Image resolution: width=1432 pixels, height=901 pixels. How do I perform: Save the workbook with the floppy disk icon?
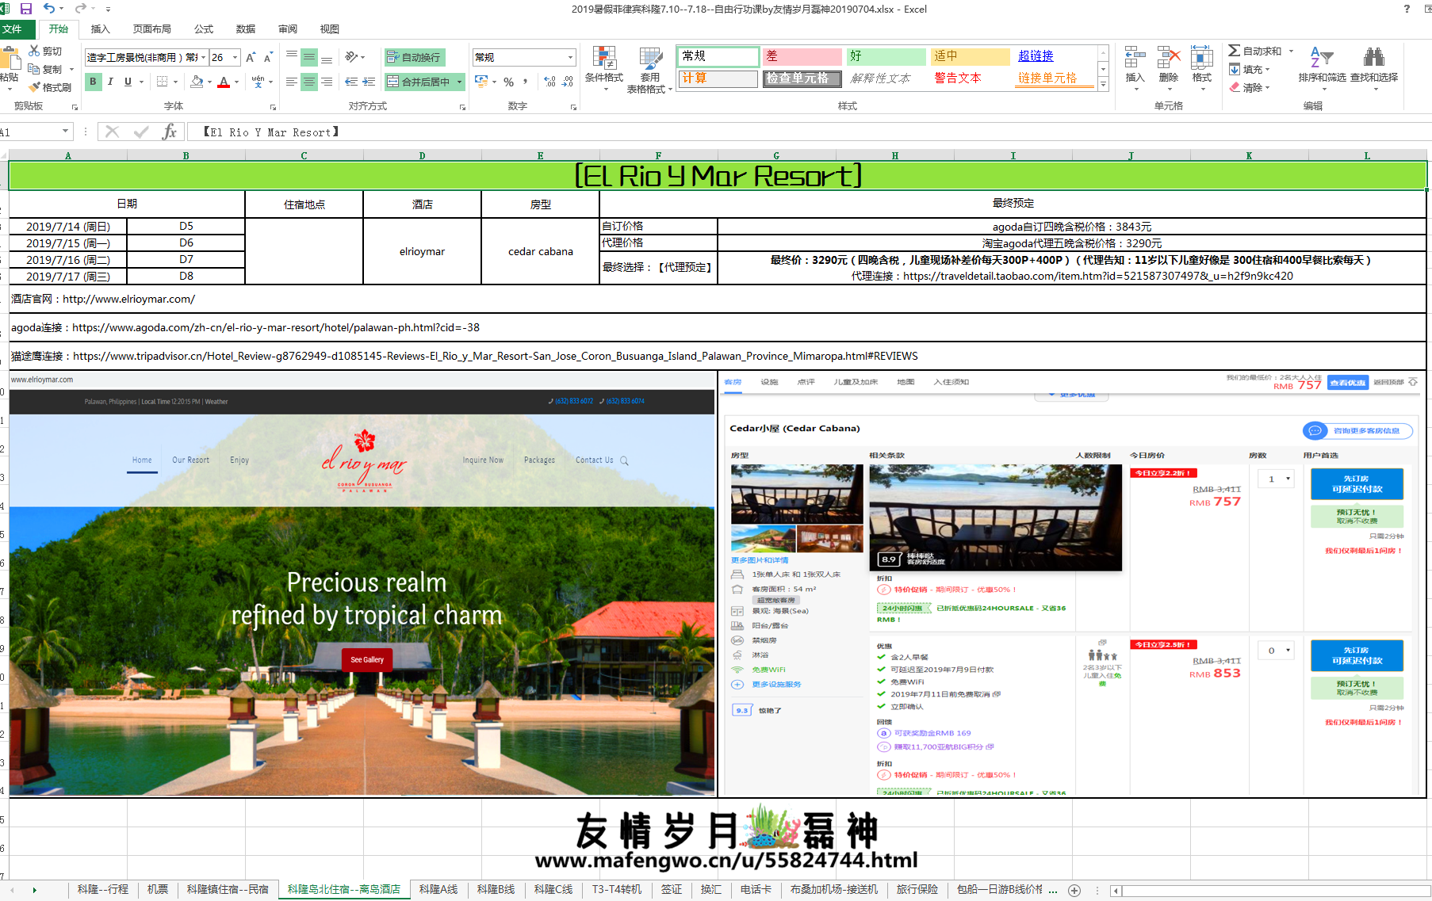pyautogui.click(x=26, y=9)
